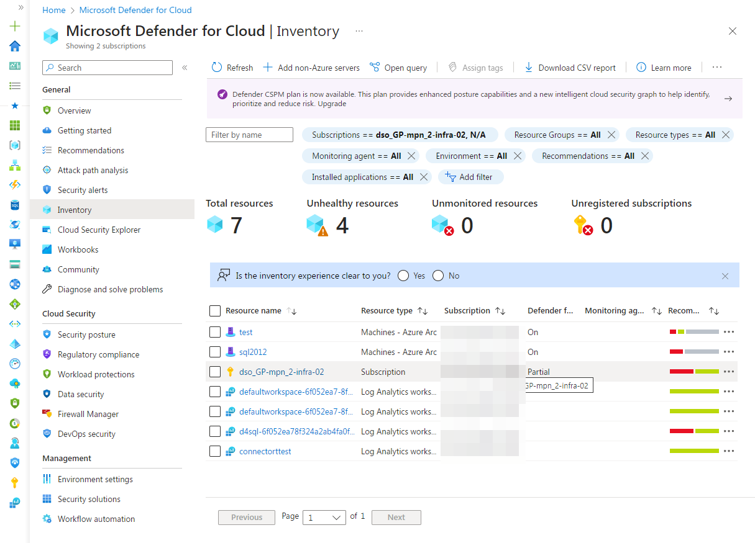Open All services list icon
Screen dimensions: 755x543
[x=15, y=86]
